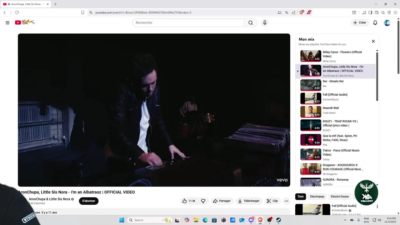The image size is (400, 225).
Task: Play Fall [Official Audio] in Mon mix
Action: click(x=336, y=98)
